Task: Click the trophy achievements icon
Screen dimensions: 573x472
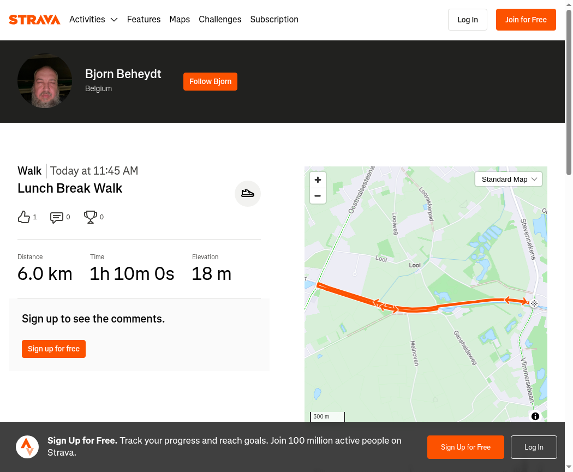Action: coord(90,217)
